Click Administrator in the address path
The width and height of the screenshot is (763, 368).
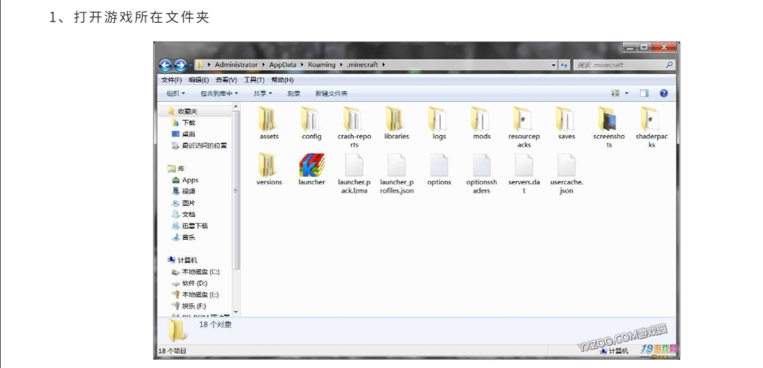click(x=236, y=64)
